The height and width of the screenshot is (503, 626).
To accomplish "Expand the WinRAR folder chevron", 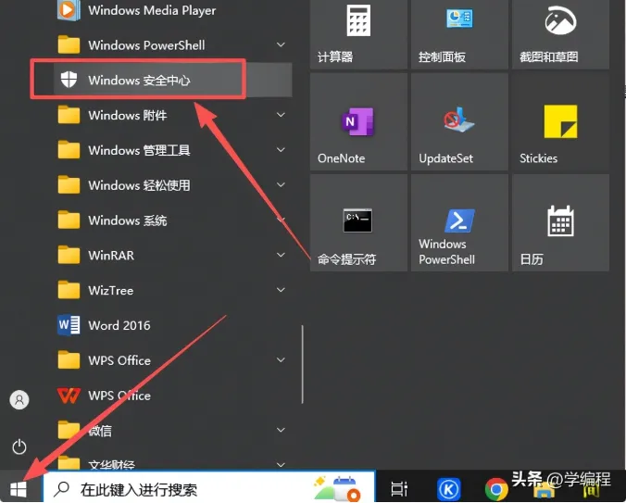I will point(281,255).
